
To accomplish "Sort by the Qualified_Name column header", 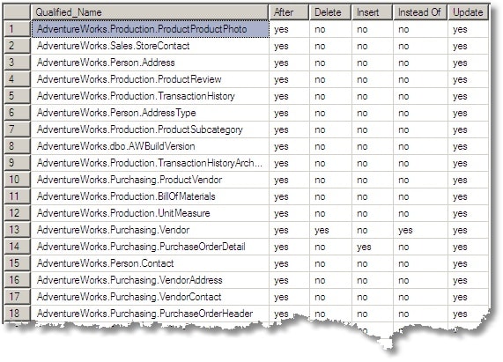I will click(150, 12).
